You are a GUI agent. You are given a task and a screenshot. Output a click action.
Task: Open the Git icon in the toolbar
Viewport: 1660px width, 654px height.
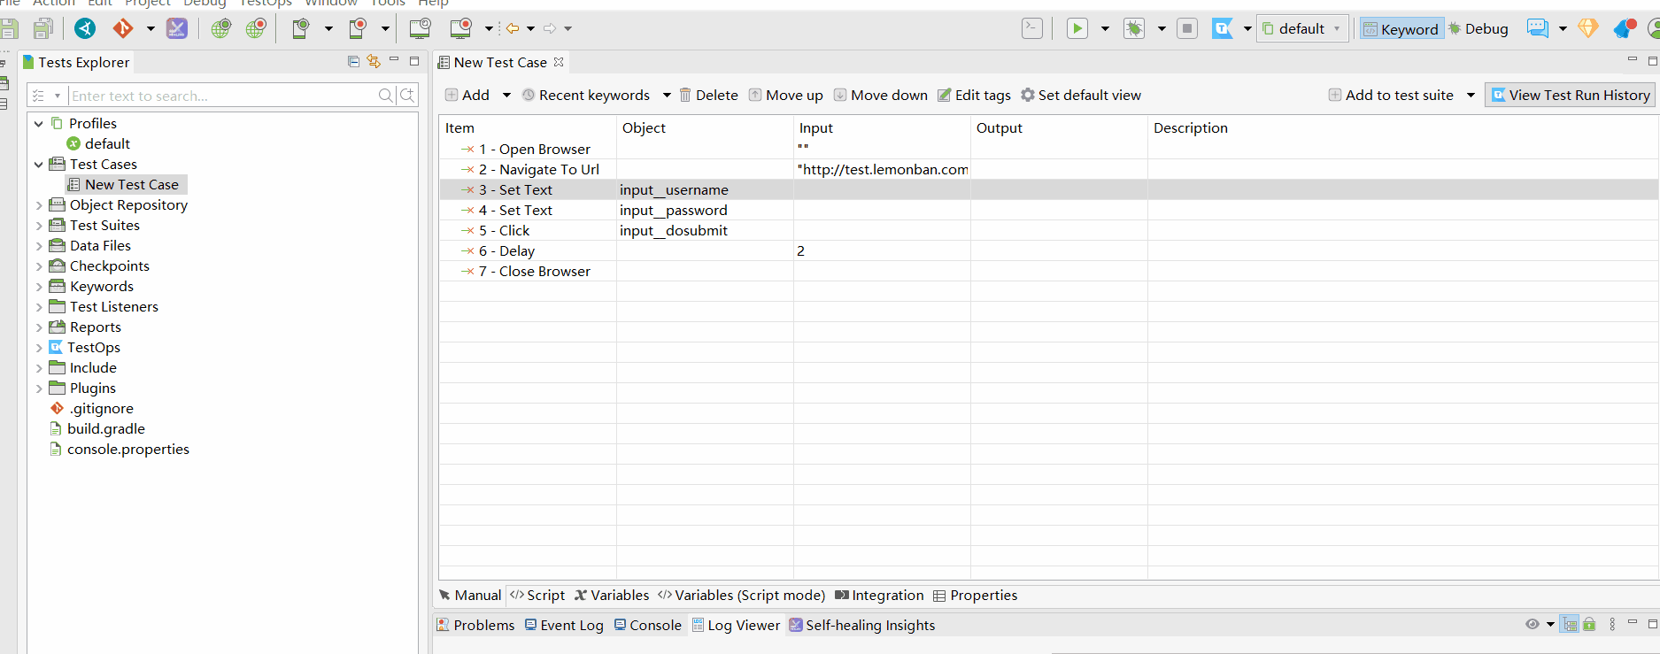122,28
